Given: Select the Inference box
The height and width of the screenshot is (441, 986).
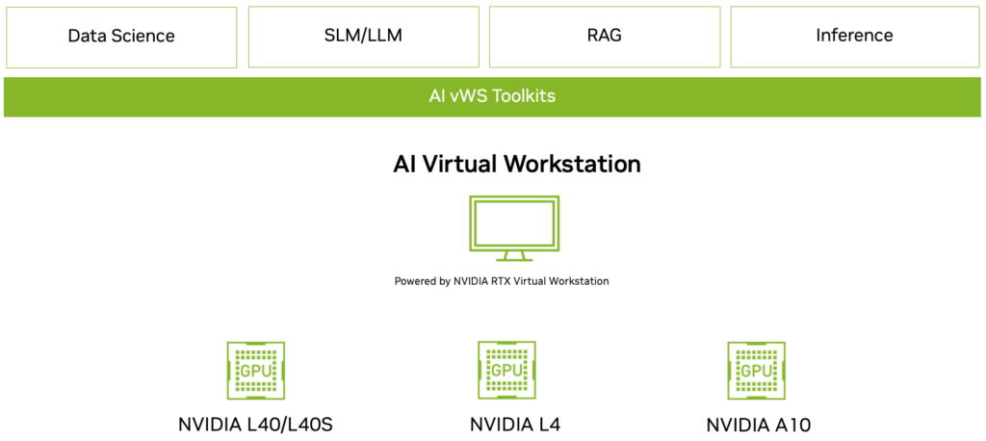Looking at the screenshot, I should click(x=855, y=37).
